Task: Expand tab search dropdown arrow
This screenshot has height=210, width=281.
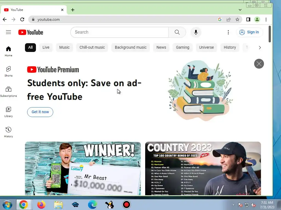Action: point(240,10)
